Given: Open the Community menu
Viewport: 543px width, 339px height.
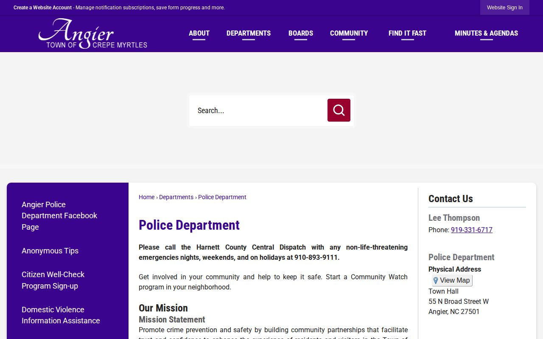Looking at the screenshot, I should tap(349, 33).
